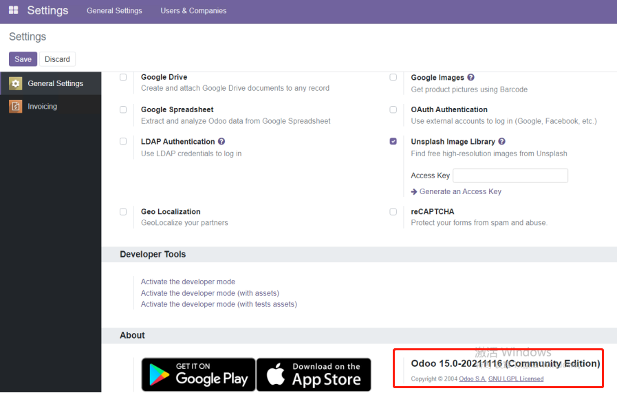The image size is (617, 393).
Task: Open the apps grid menu icon
Action: (x=13, y=10)
